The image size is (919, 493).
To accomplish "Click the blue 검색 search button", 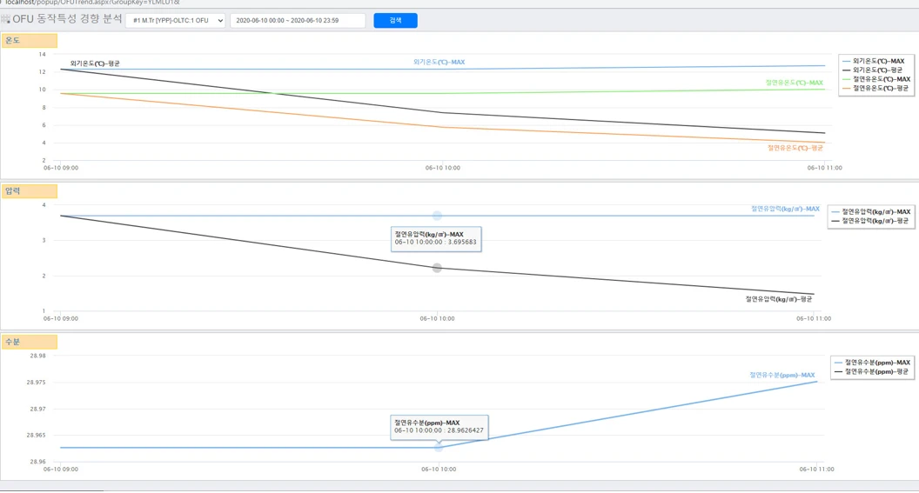I will (396, 21).
